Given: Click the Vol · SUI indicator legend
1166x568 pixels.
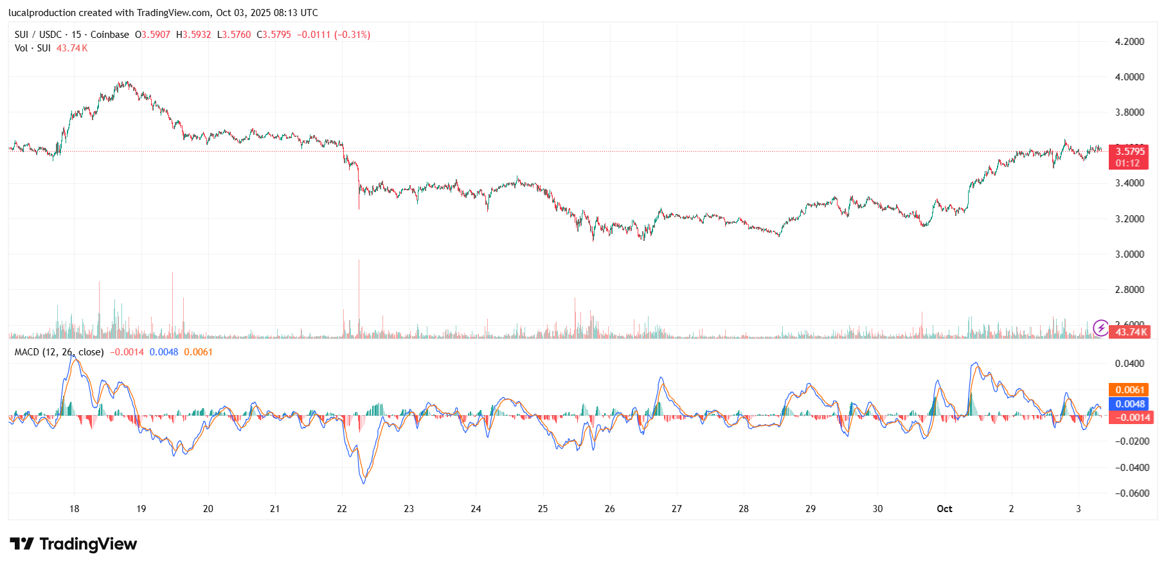Looking at the screenshot, I should point(32,48).
